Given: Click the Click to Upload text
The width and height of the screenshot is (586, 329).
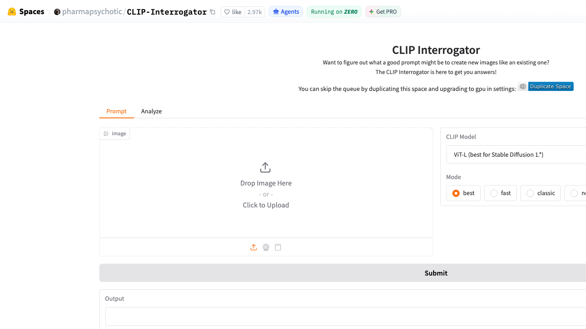Looking at the screenshot, I should (x=266, y=205).
